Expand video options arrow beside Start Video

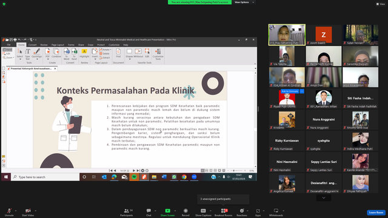[x=36, y=211]
